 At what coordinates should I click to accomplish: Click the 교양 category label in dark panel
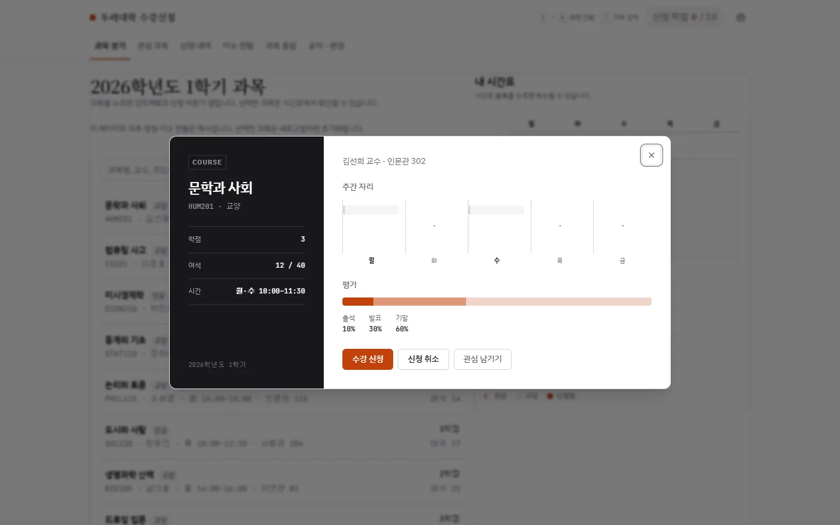coord(233,206)
